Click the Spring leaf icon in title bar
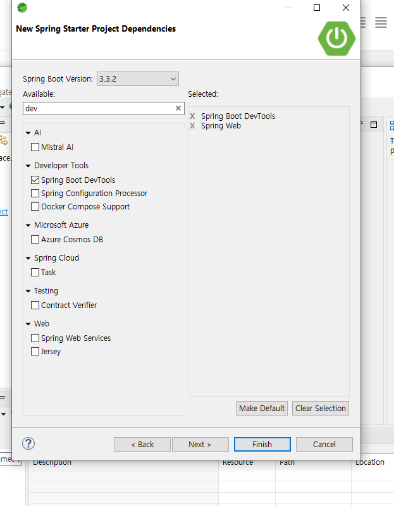Viewport: 394px width, 506px height. pos(22,7)
